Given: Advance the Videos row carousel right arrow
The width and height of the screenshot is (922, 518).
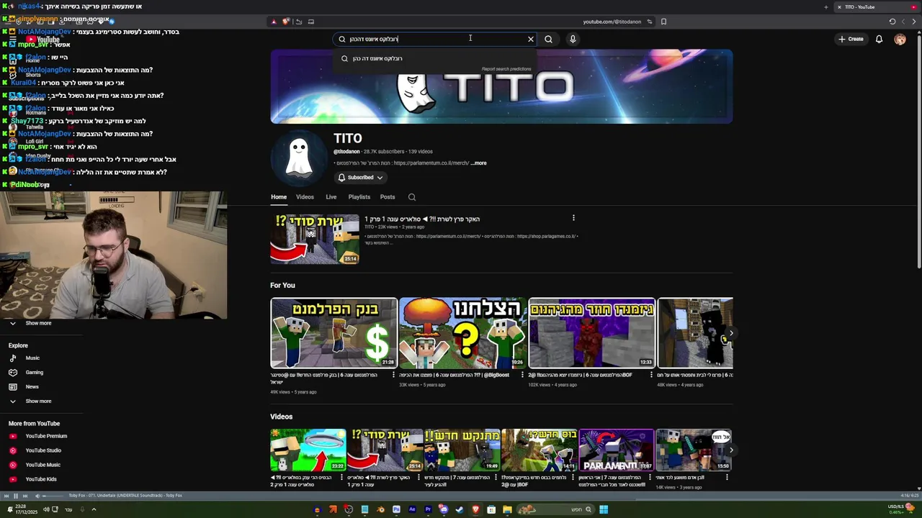Looking at the screenshot, I should click(x=731, y=450).
